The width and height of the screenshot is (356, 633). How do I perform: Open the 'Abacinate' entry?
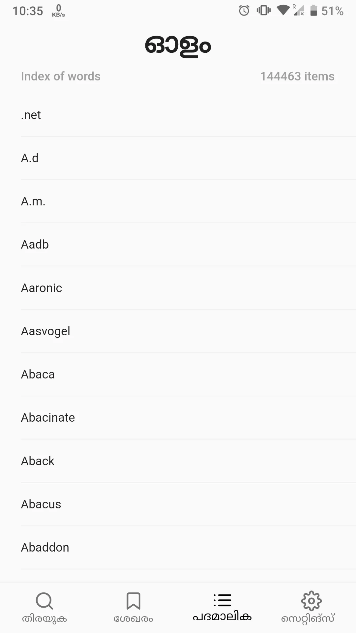pyautogui.click(x=48, y=418)
